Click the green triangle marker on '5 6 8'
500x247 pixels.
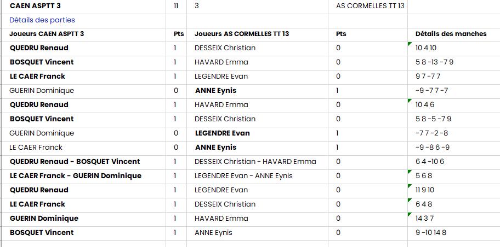410,171
